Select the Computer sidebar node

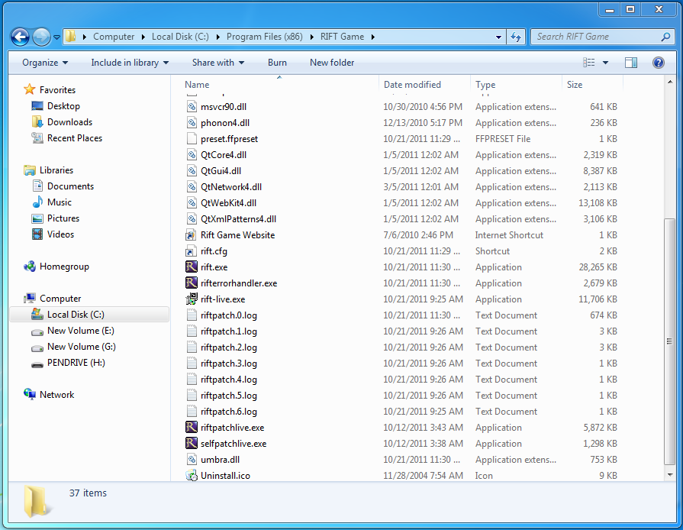[x=60, y=299]
